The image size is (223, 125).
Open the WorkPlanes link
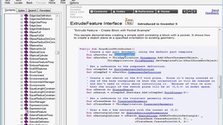pyautogui.click(x=173, y=93)
